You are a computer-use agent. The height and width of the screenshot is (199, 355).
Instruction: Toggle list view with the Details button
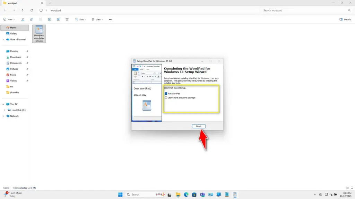345,19
